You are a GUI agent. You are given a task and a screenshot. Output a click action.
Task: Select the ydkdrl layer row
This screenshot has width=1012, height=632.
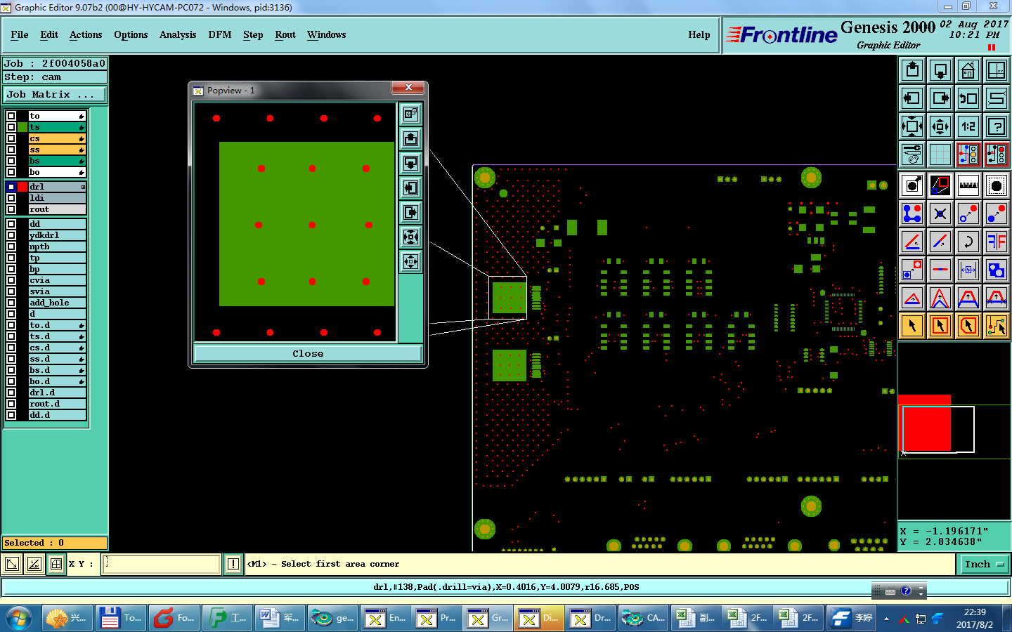coord(57,235)
